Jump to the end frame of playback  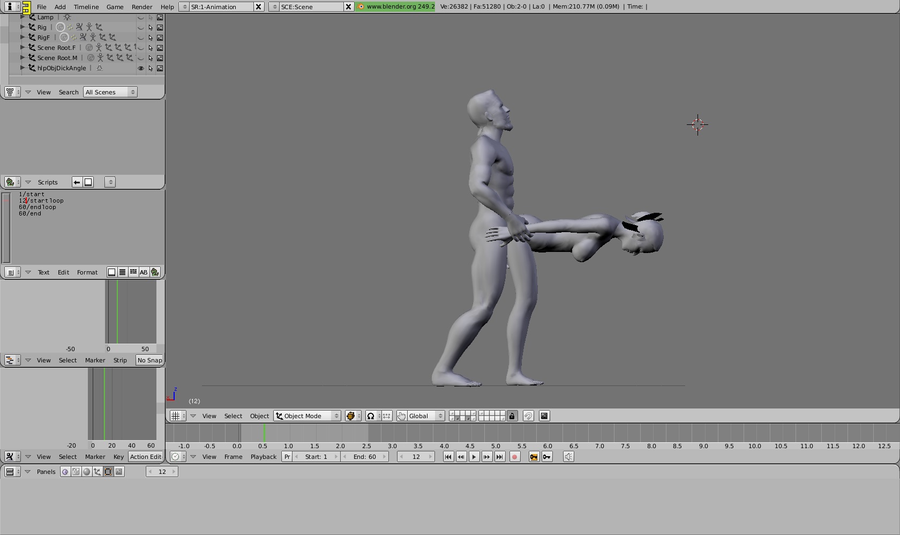[x=500, y=457]
